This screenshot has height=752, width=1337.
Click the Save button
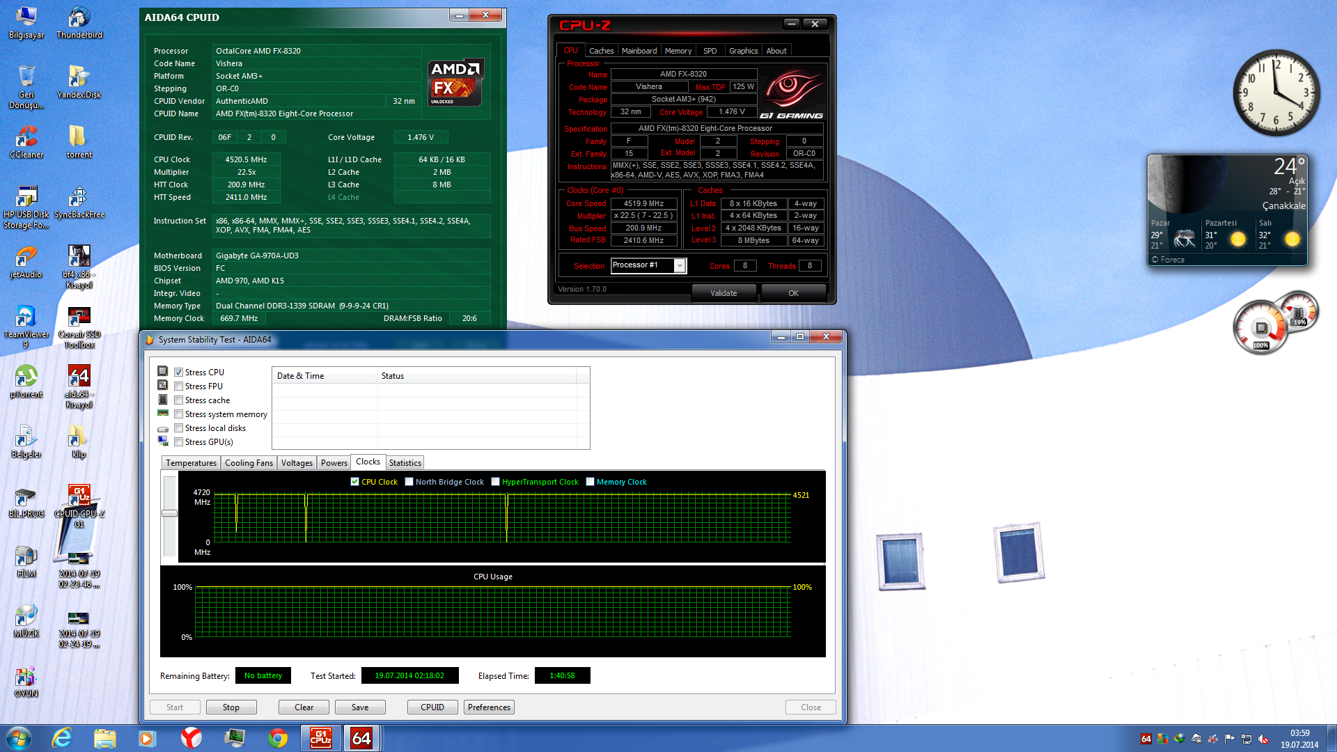coord(360,707)
